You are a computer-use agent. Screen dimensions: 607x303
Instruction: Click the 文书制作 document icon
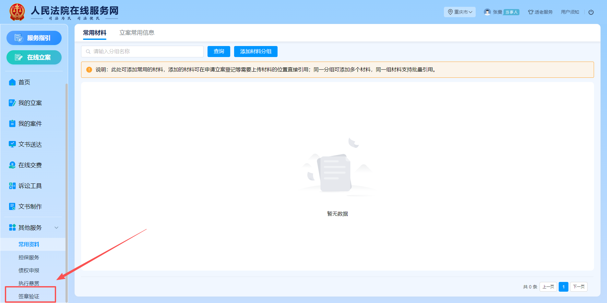tap(12, 207)
